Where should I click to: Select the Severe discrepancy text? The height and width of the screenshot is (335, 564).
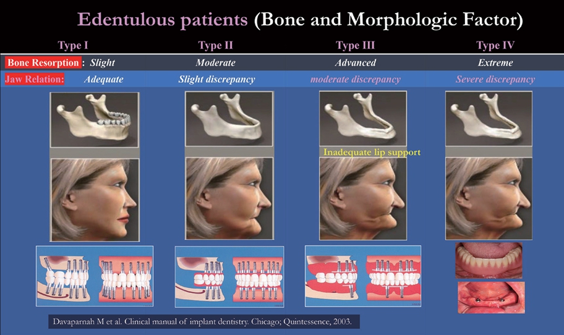tap(495, 79)
